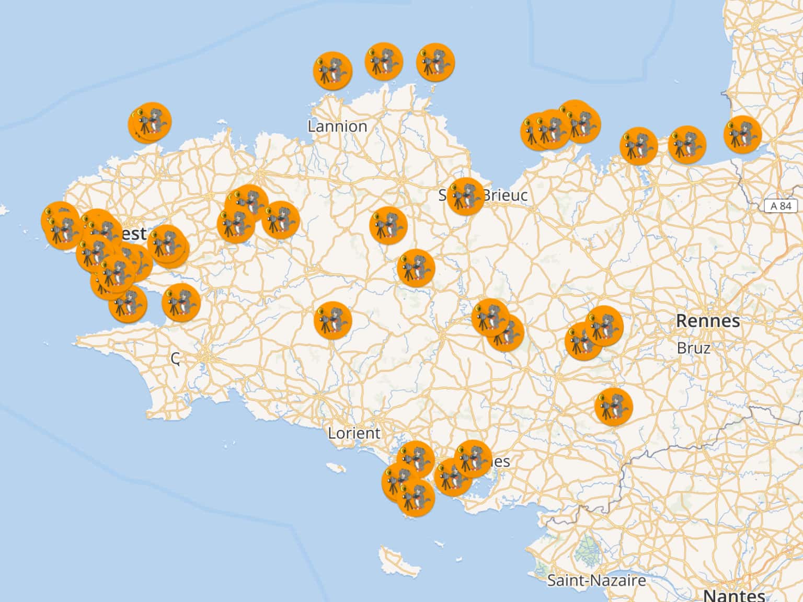This screenshot has height=602, width=803.
Task: Open the lone camera marker southwest of Rennes
Action: pos(613,407)
